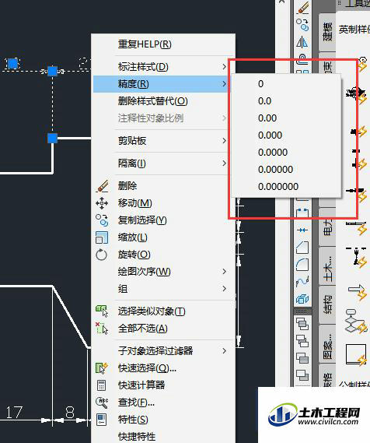Switch to the 建模 palette tab
370x443 pixels.
[327, 32]
